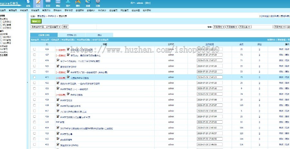Open the search field dropdown after the text box

(279, 27)
